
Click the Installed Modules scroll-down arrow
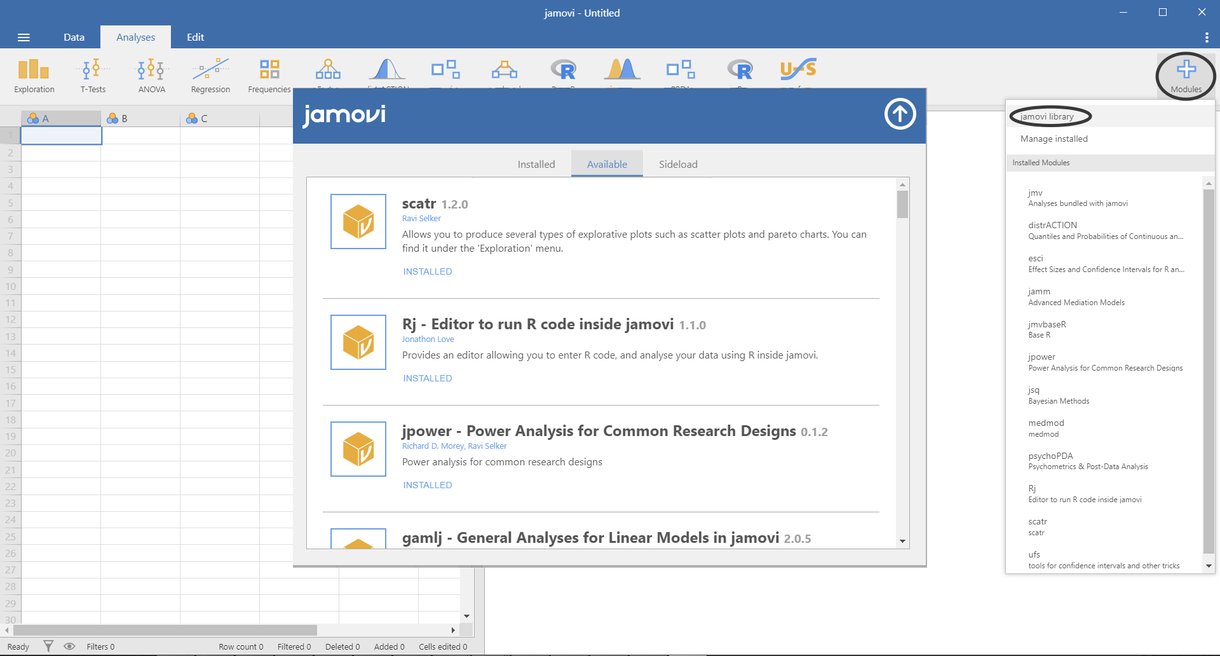click(x=1209, y=566)
